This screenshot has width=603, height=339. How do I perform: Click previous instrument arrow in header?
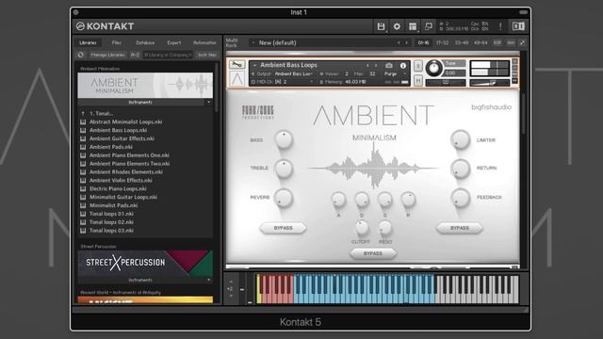coord(367,66)
